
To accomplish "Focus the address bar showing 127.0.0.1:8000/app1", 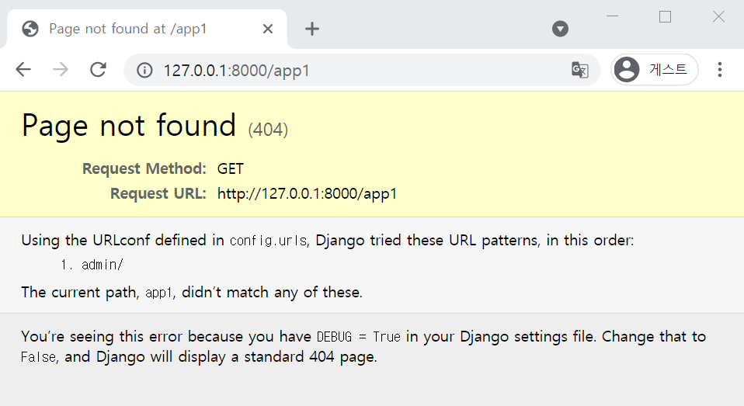I will 360,70.
